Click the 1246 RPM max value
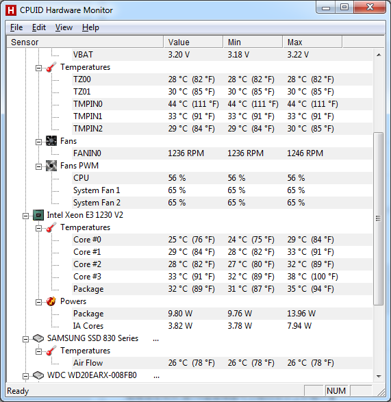 point(305,153)
